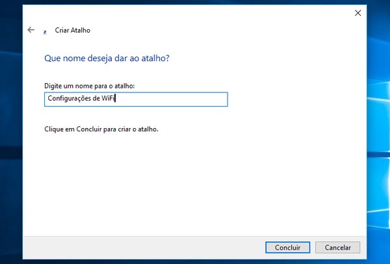Place the cursor right after WiFi text
The height and width of the screenshot is (264, 390).
pyautogui.click(x=115, y=99)
